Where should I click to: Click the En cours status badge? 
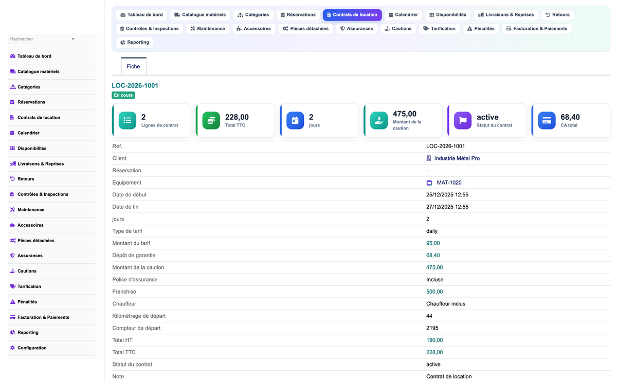coord(123,95)
